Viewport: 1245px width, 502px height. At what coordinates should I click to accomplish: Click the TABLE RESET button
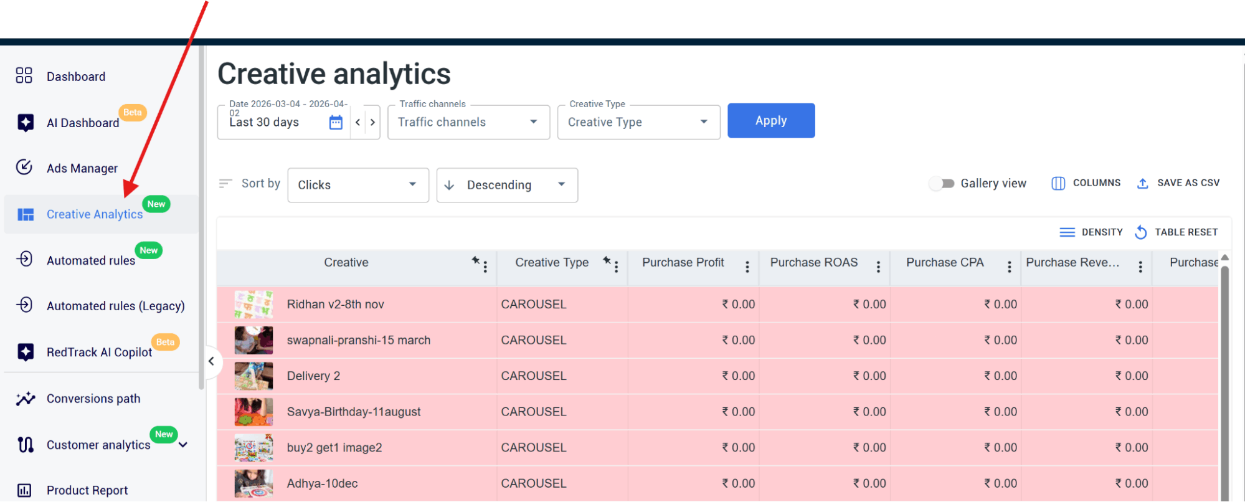coord(1176,232)
